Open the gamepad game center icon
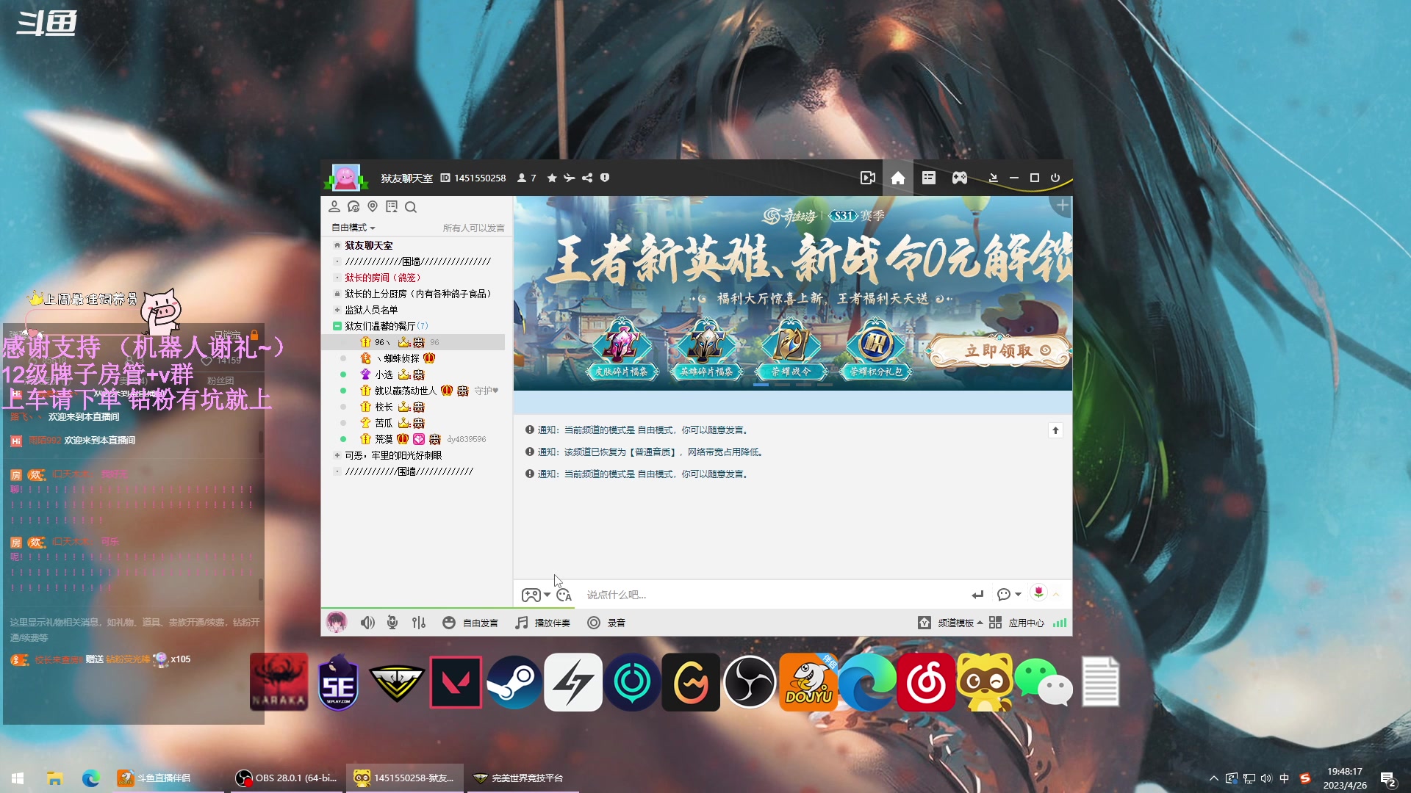Screen dimensions: 1411x793 (x=960, y=178)
